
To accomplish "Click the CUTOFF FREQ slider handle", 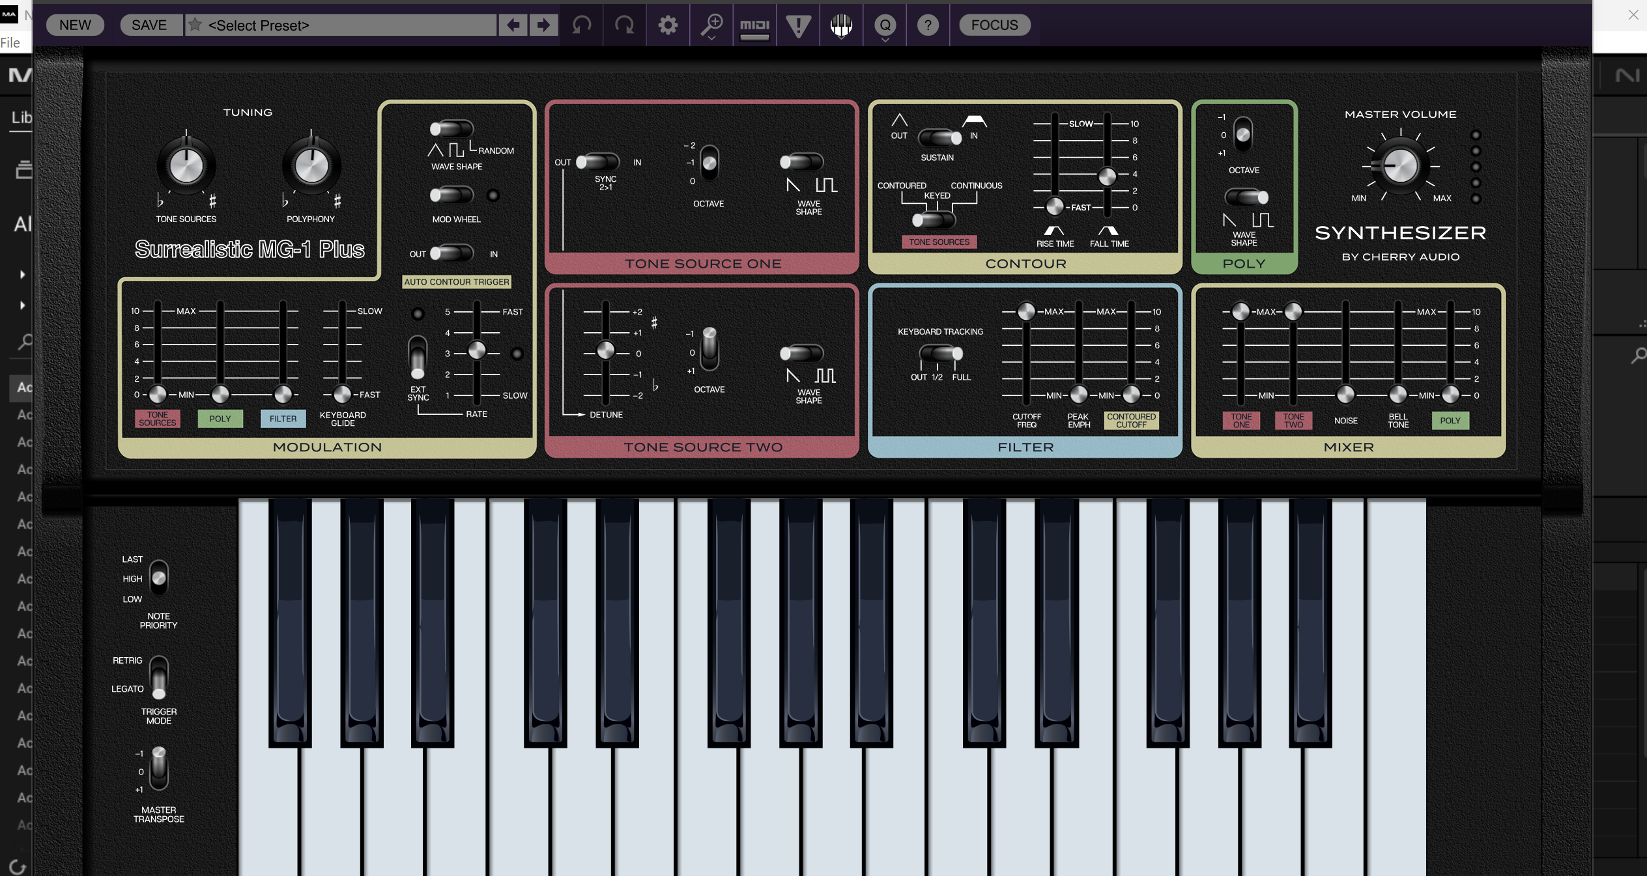I will (x=1026, y=311).
